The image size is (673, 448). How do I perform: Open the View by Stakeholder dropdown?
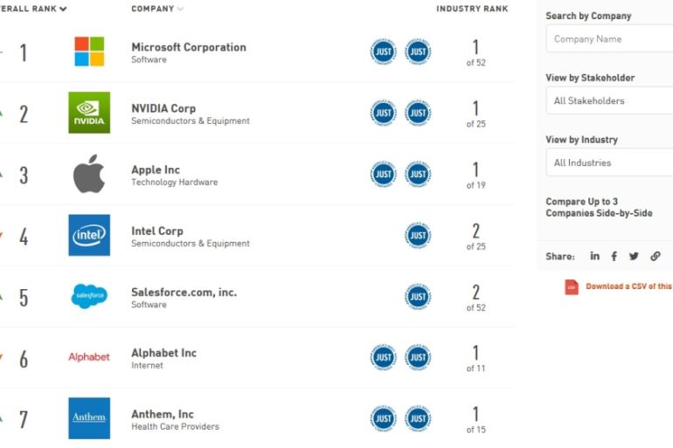[609, 100]
